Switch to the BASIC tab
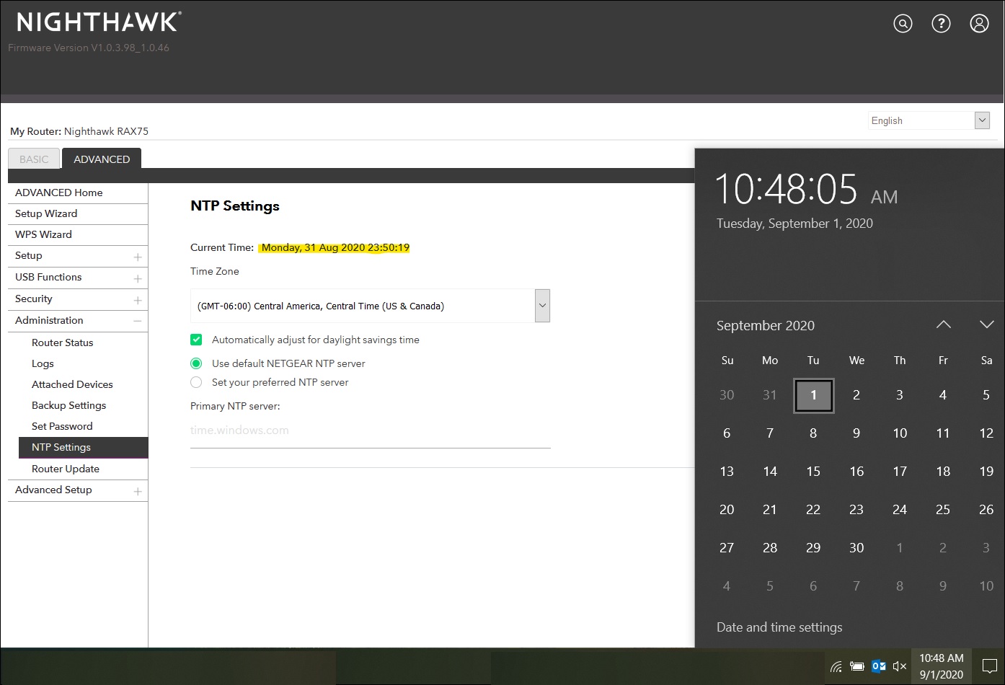The image size is (1005, 685). [x=34, y=159]
